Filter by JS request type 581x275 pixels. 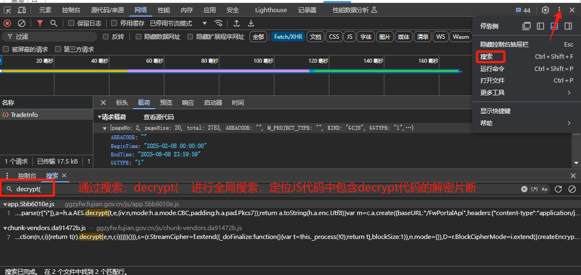349,37
